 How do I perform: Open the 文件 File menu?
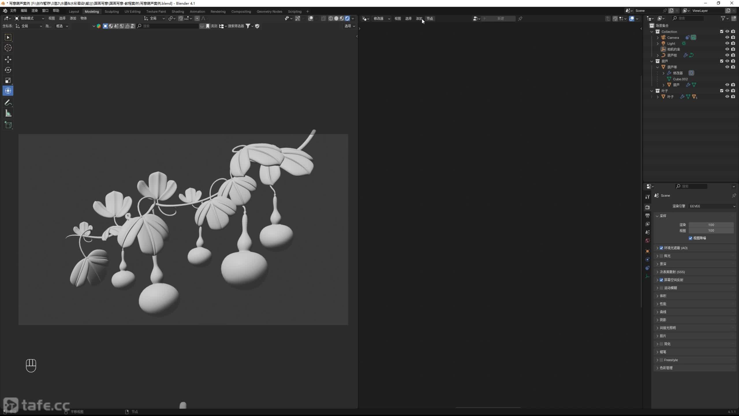[13, 11]
